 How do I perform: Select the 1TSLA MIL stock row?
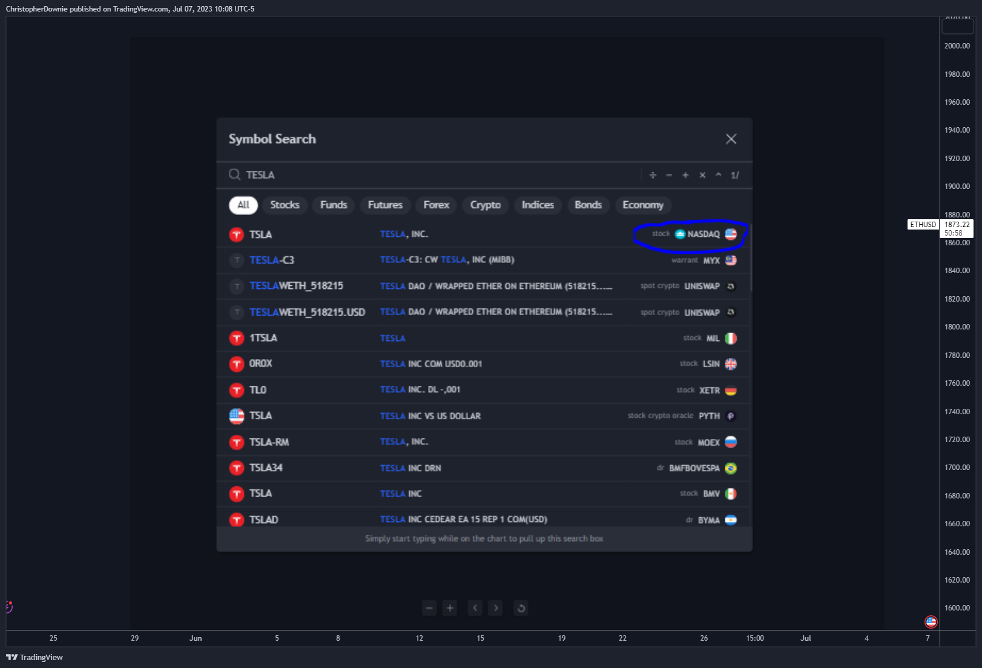tap(483, 338)
